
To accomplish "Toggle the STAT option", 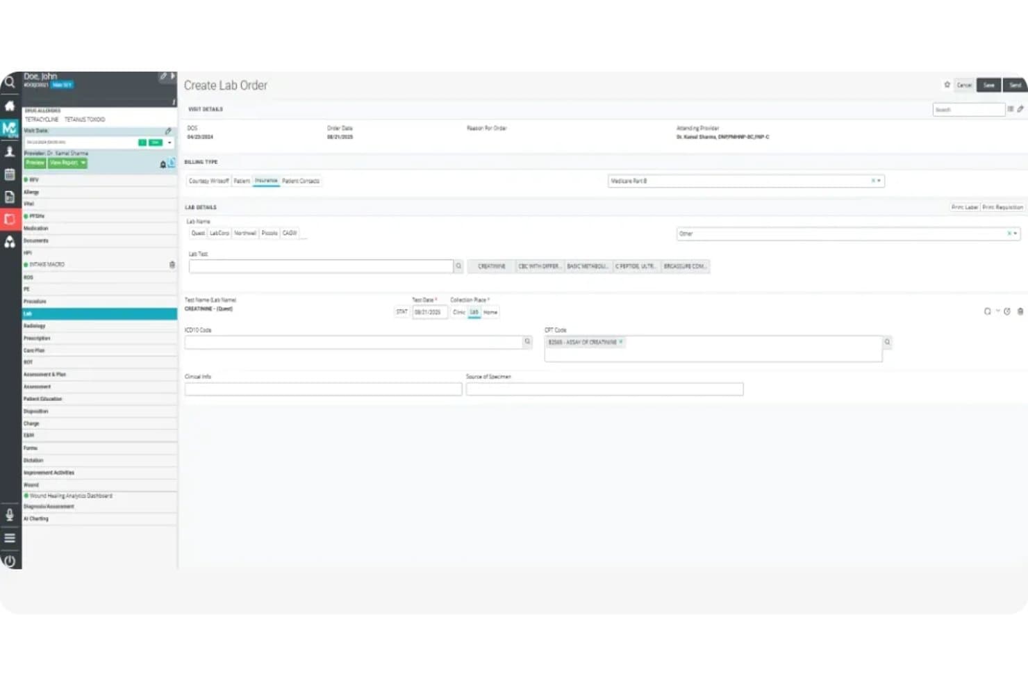I will click(401, 312).
